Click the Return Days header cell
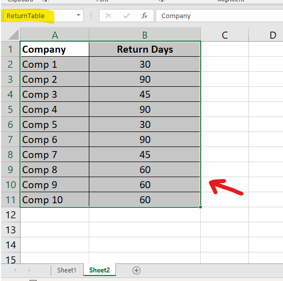This screenshot has height=281, width=283. 145,49
